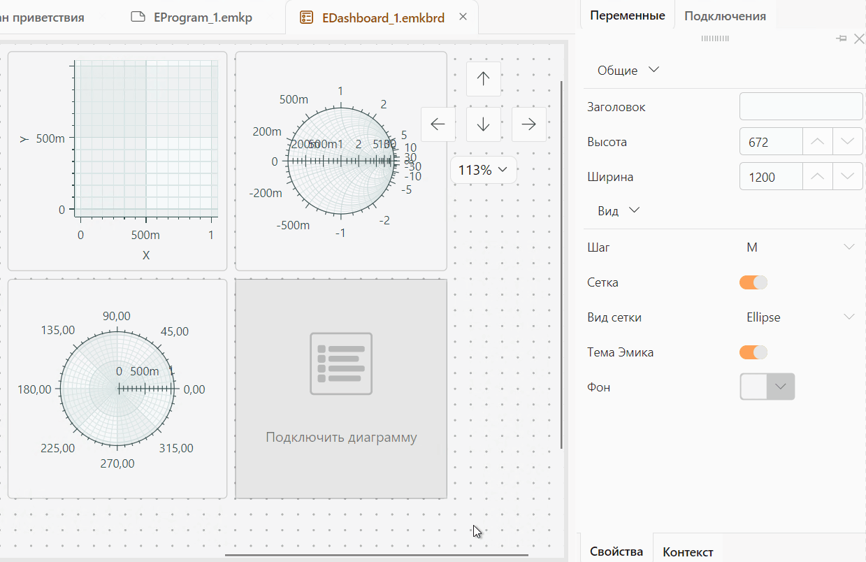Screen dimensions: 866x562
Task: Click the X axis label of XY chart
Action: click(146, 255)
